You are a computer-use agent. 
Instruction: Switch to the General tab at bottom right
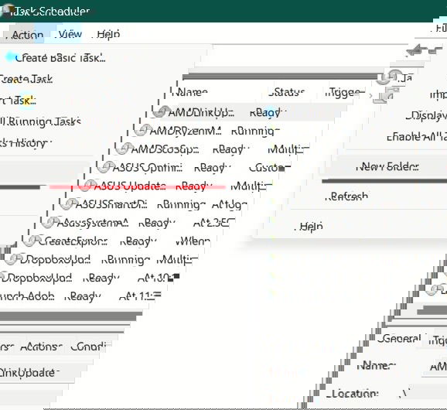[399, 339]
